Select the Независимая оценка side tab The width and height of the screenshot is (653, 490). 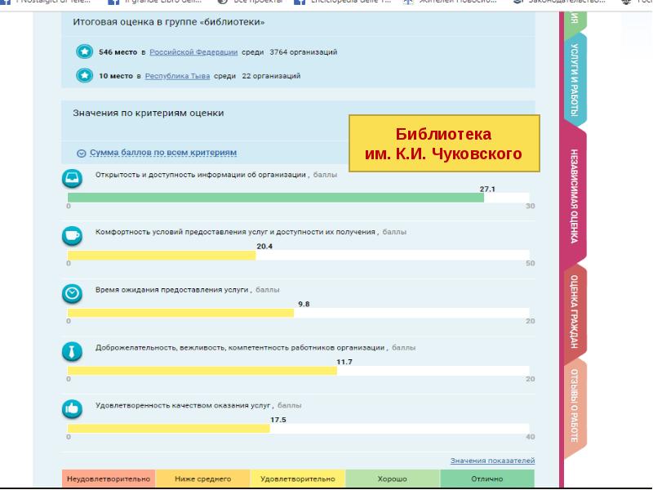tap(575, 196)
